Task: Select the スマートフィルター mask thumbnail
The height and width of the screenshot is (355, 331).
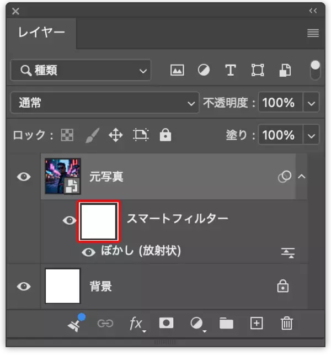Action: tap(98, 221)
